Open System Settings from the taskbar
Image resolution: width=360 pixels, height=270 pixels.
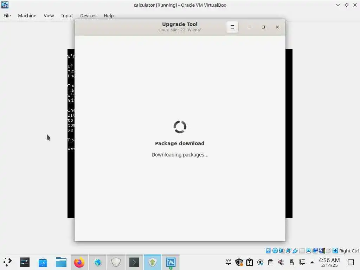24,262
